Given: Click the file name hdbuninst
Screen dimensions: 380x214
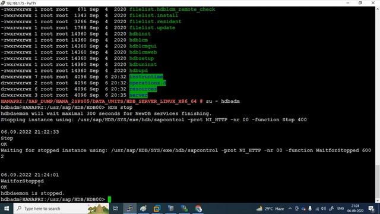Looking at the screenshot, I should point(142,65).
